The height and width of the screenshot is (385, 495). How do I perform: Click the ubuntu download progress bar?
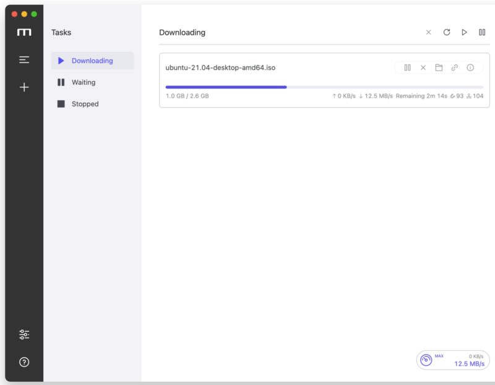tap(324, 87)
